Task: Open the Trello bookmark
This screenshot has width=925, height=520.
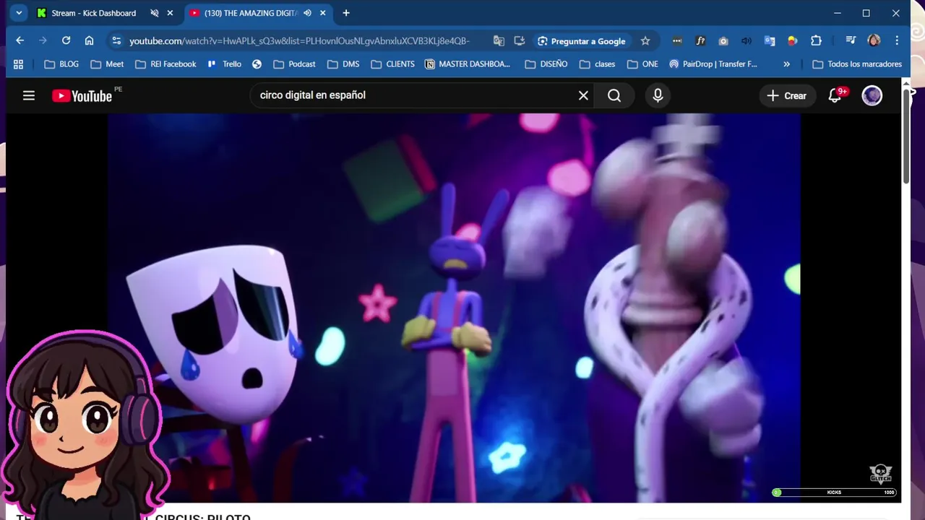Action: click(224, 64)
